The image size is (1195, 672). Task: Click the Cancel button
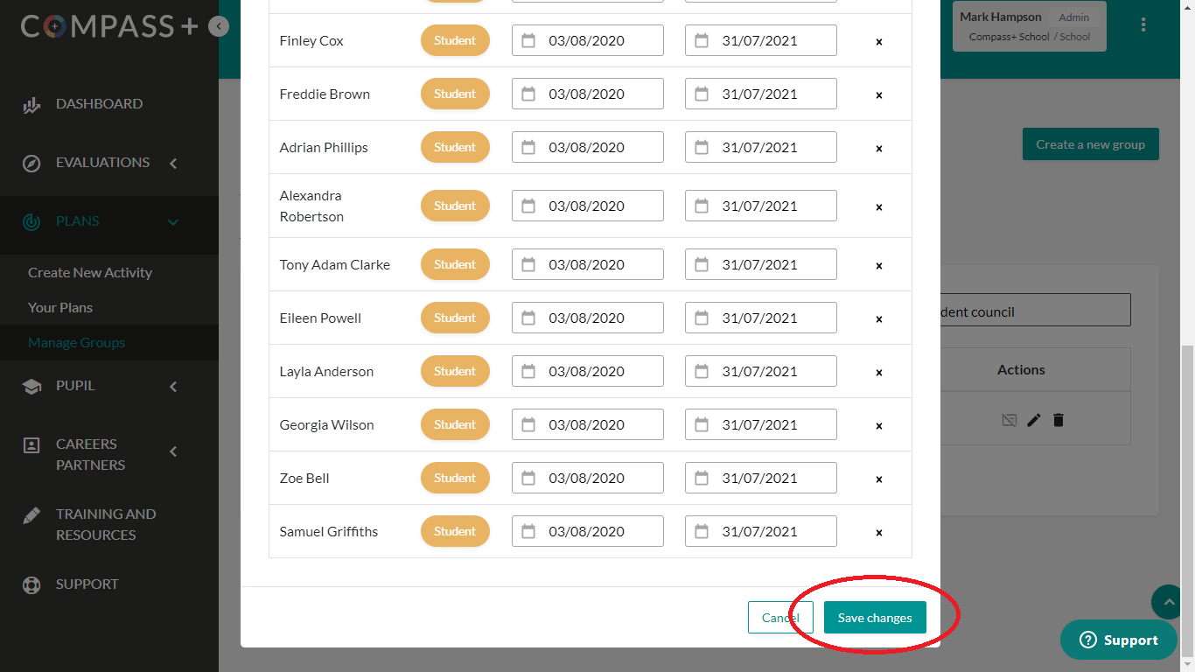click(x=780, y=618)
